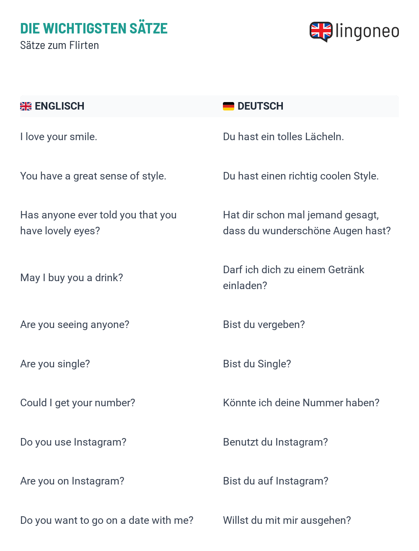The width and height of the screenshot is (419, 551).
Task: Click the lingoneo speech-bubble flag logo
Action: click(x=321, y=32)
